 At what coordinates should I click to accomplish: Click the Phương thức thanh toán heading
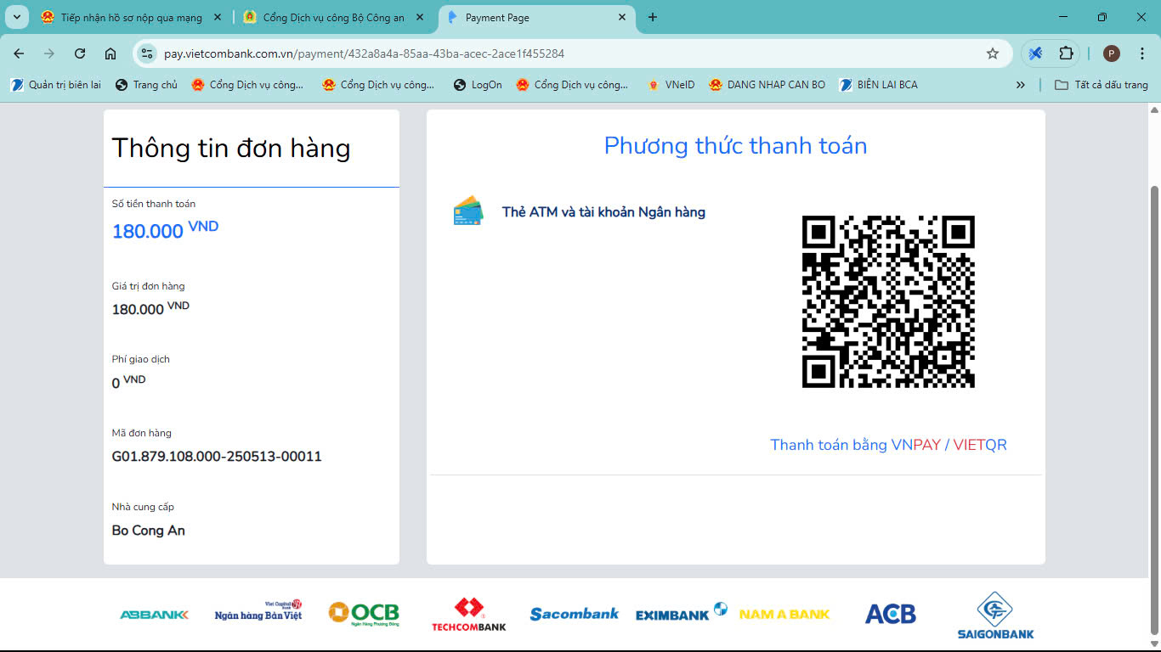(x=735, y=146)
